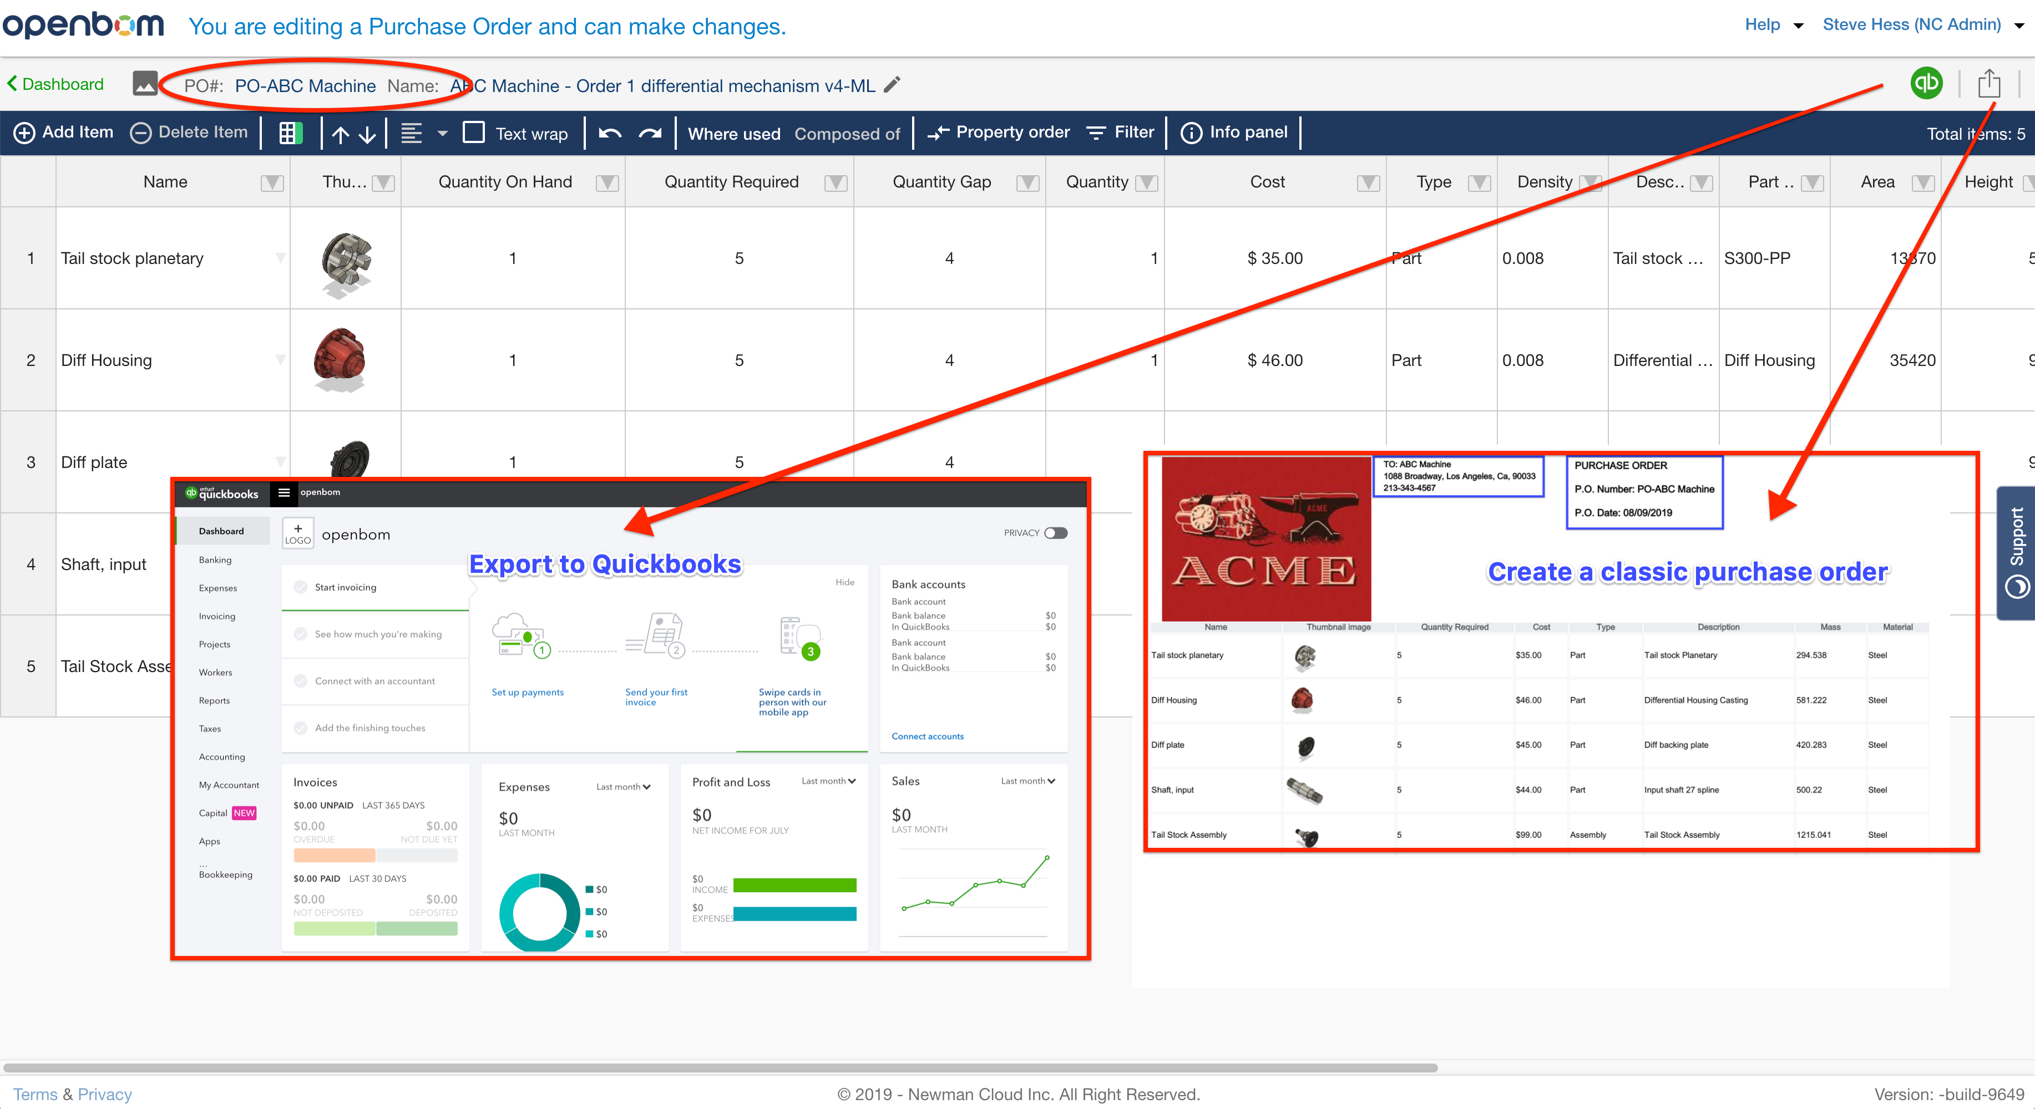Image resolution: width=2035 pixels, height=1109 pixels.
Task: Click the QuickBooks export icon
Action: [1926, 83]
